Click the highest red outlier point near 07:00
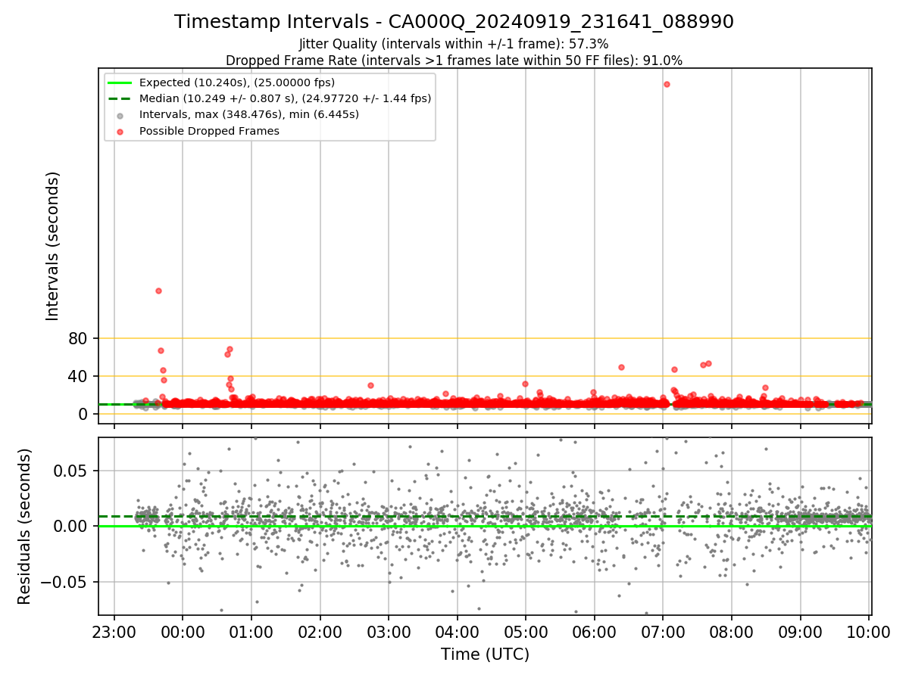909x681 pixels. coord(667,84)
